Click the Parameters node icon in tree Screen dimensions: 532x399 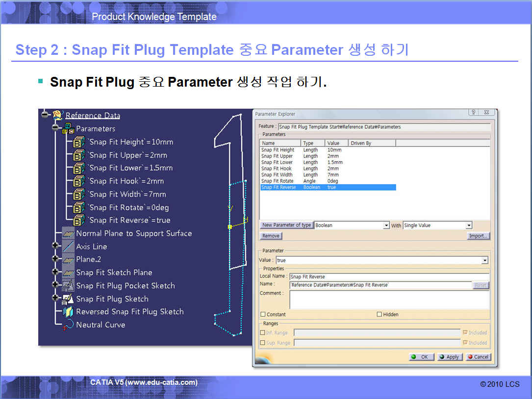68,129
